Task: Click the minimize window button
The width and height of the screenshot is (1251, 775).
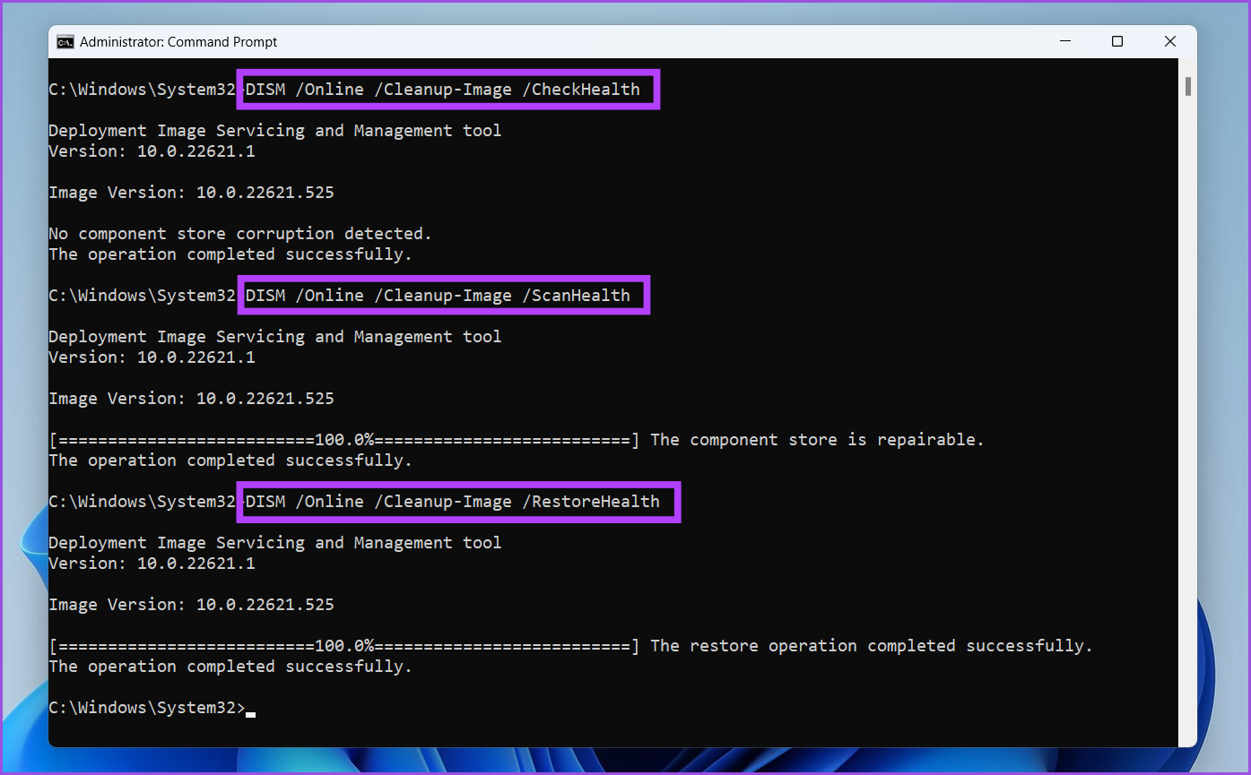Action: coord(1064,41)
